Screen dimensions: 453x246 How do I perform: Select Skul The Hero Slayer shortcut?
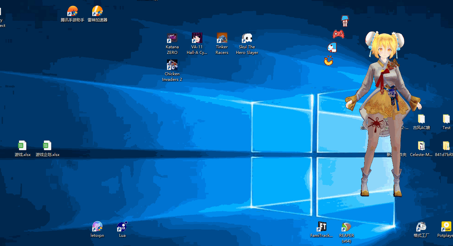(247, 44)
